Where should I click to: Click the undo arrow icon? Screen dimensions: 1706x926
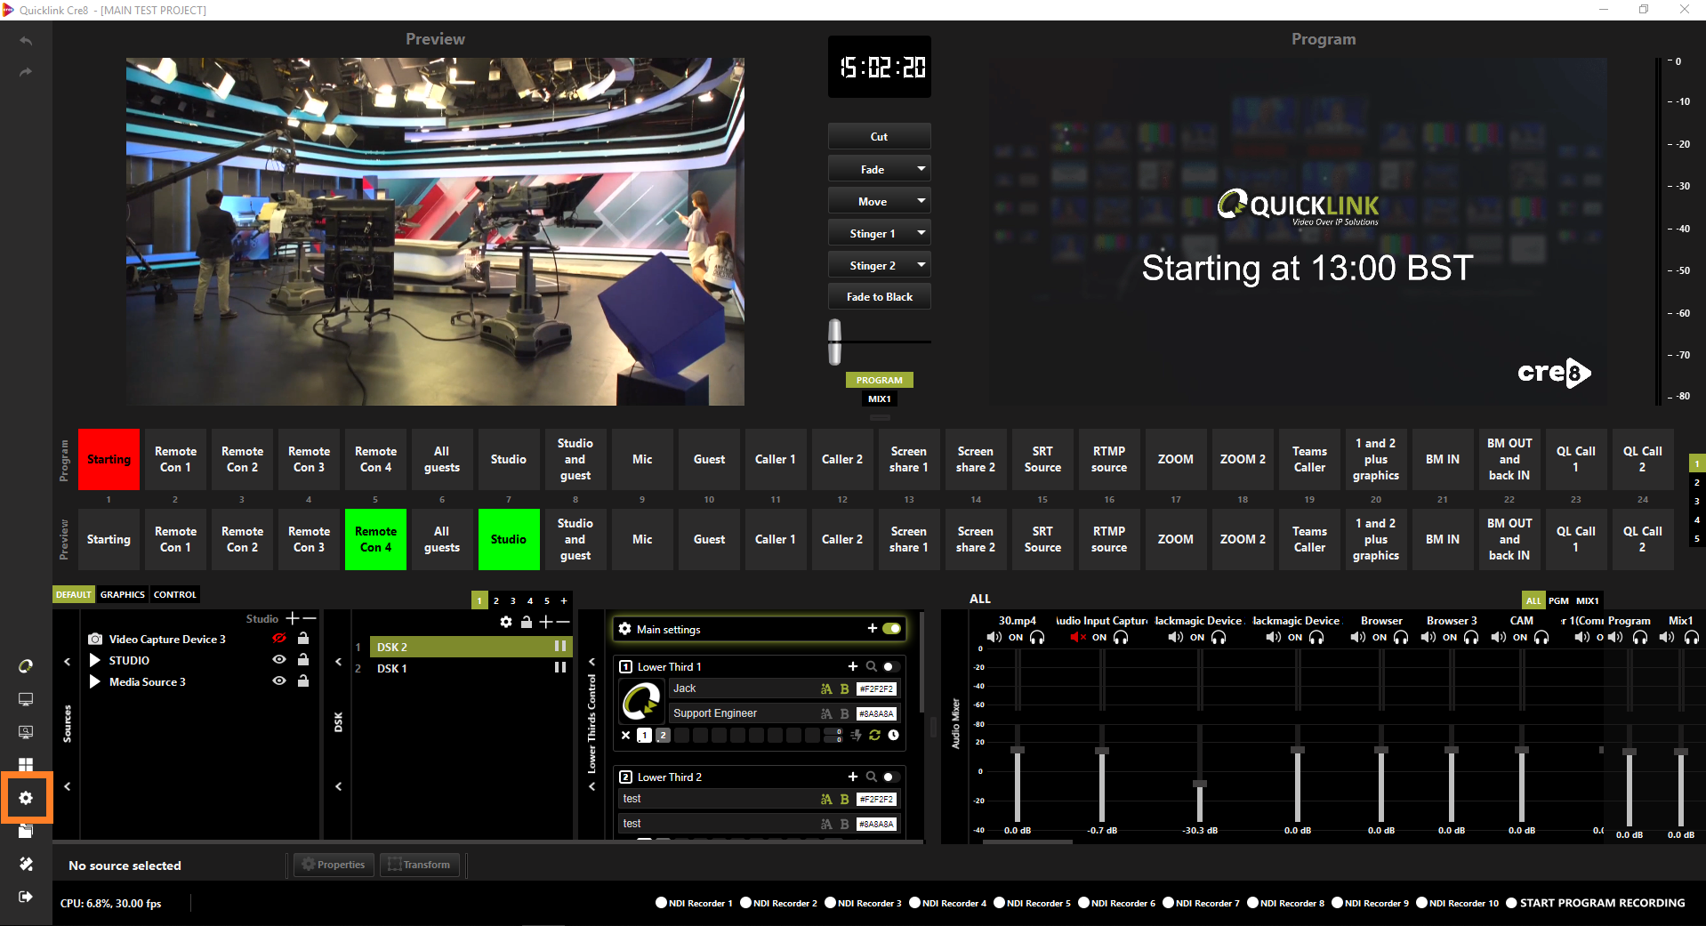click(26, 41)
